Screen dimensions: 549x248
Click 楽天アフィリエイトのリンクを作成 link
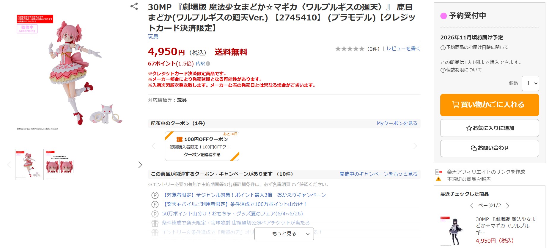click(x=486, y=172)
